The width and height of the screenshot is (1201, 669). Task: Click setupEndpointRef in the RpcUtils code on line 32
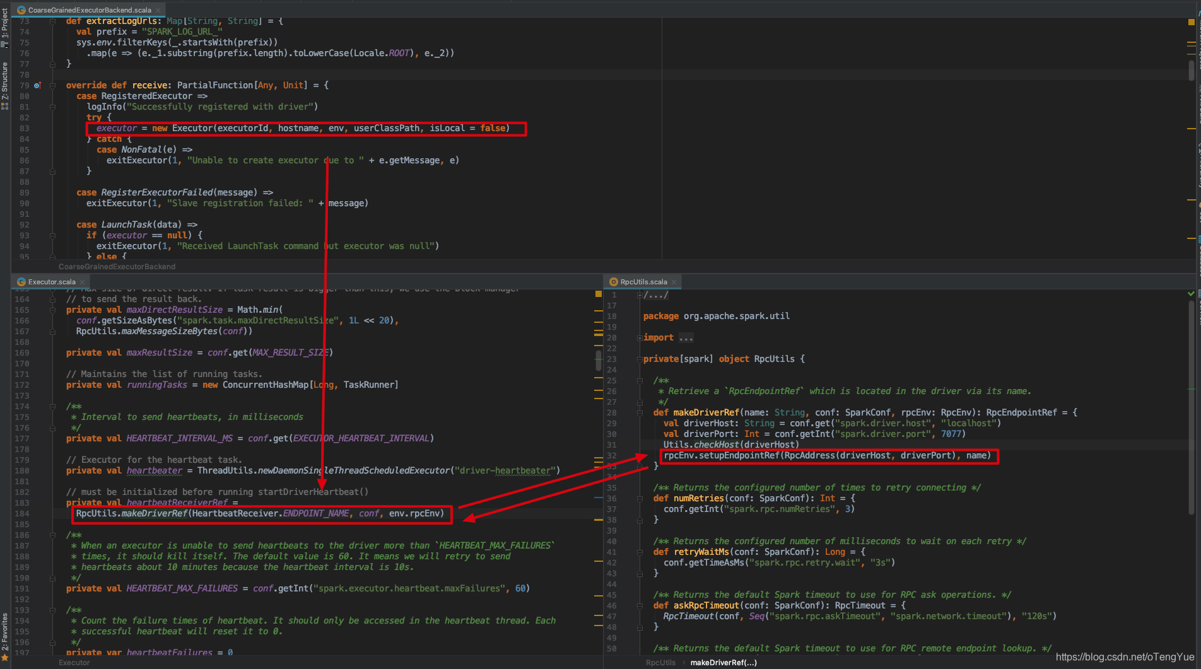[738, 456]
